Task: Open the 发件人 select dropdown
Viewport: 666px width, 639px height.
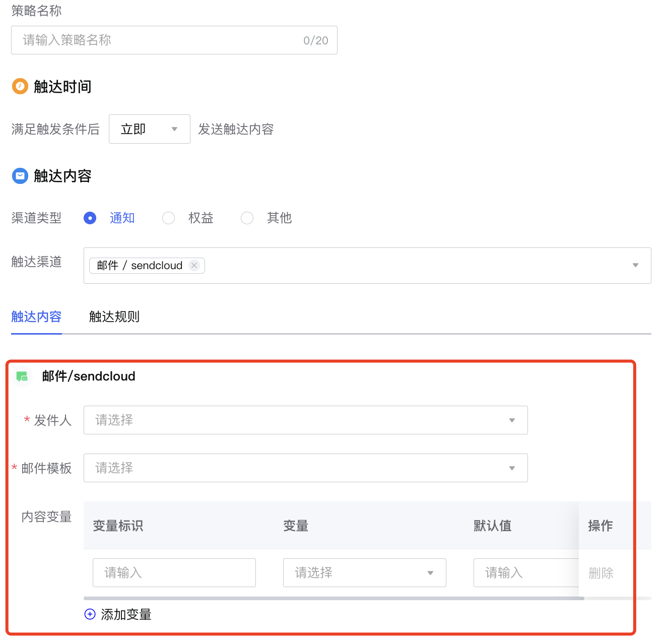Action: pyautogui.click(x=305, y=420)
